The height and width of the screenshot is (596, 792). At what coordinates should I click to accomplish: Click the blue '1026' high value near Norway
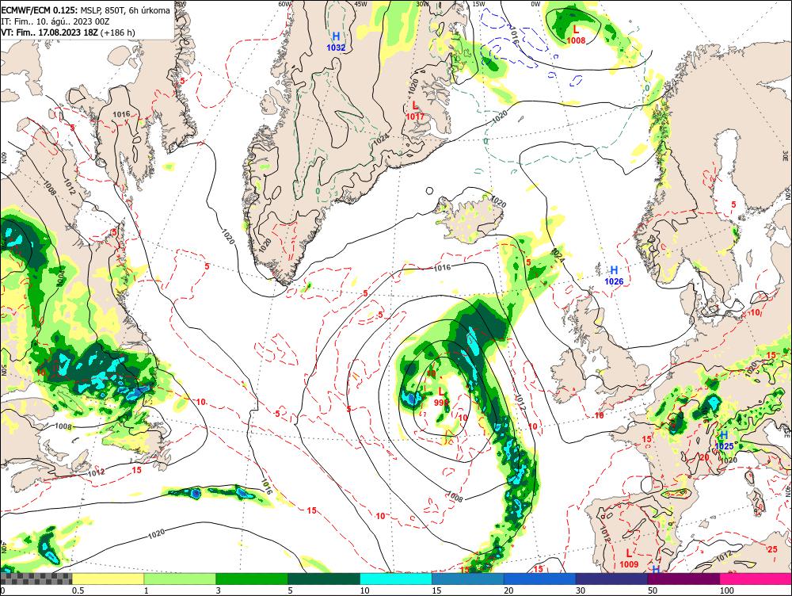click(615, 281)
